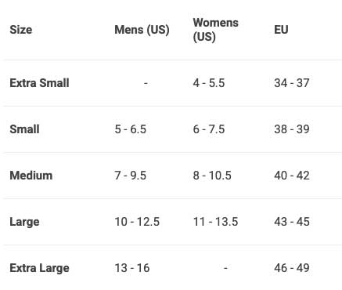Click the Mens (US) column header
Image resolution: width=342 pixels, height=290 pixels.
(142, 30)
